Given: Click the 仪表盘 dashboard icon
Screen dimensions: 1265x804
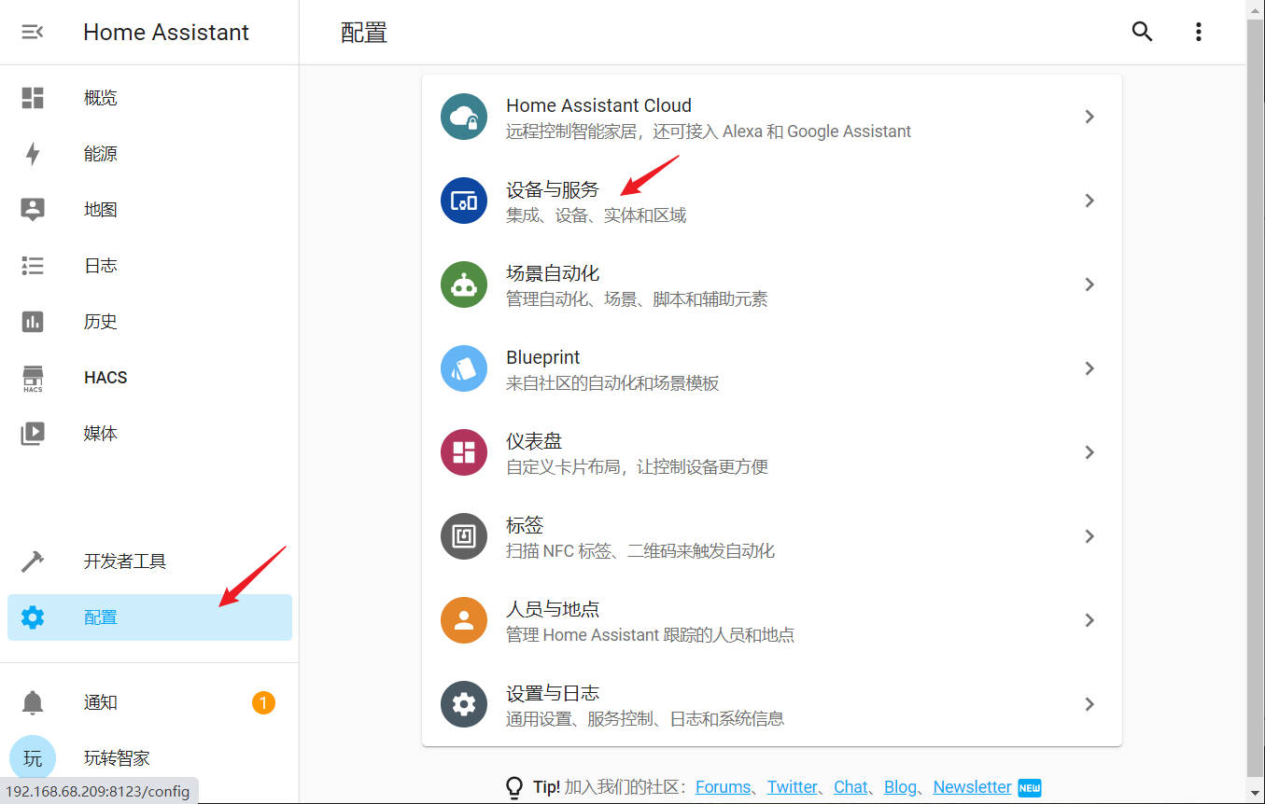Looking at the screenshot, I should pyautogui.click(x=464, y=452).
